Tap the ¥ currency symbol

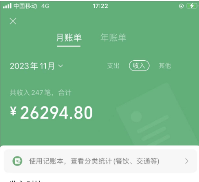pos(13,111)
